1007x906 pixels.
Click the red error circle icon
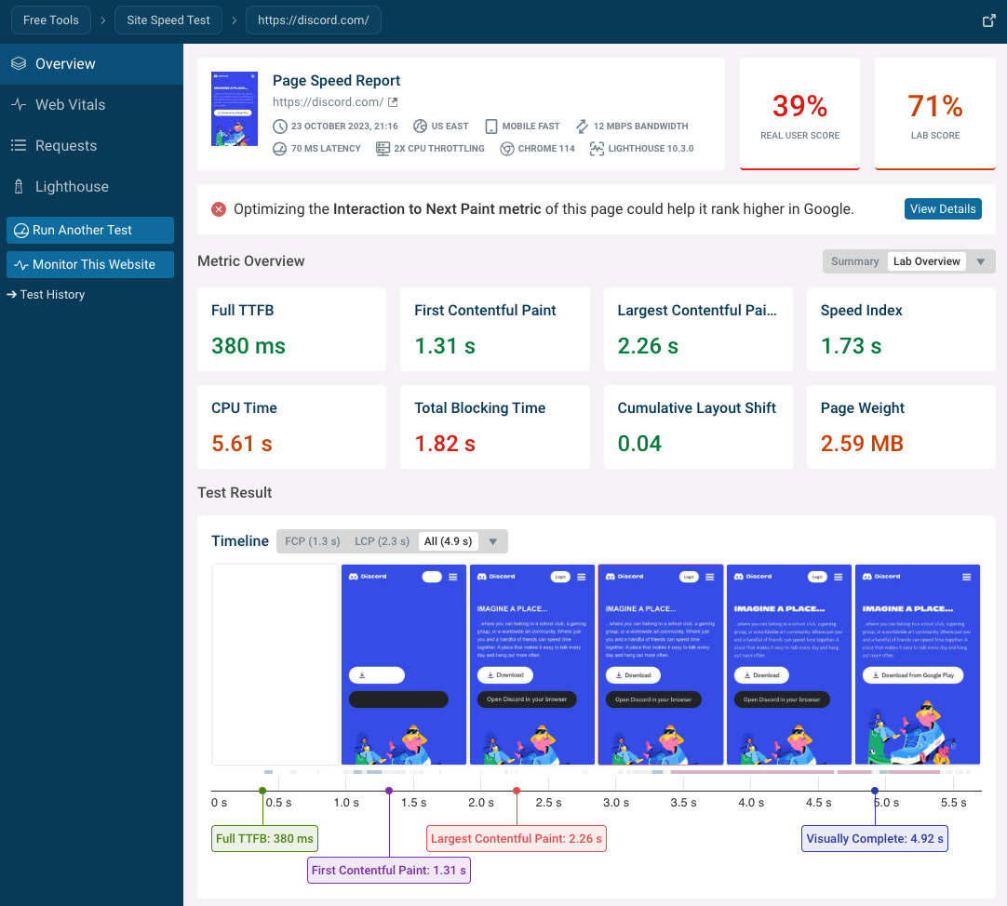[219, 209]
